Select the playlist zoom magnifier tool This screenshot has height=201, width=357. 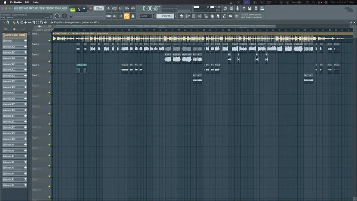[x=41, y=23]
